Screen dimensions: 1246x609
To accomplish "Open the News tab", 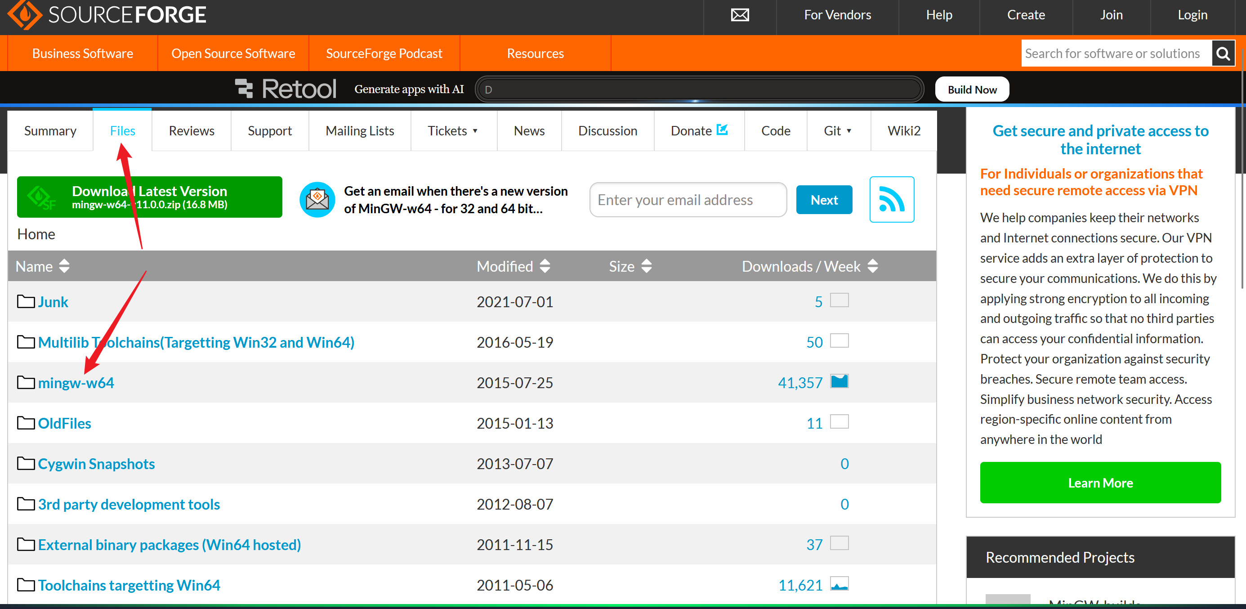I will click(529, 130).
